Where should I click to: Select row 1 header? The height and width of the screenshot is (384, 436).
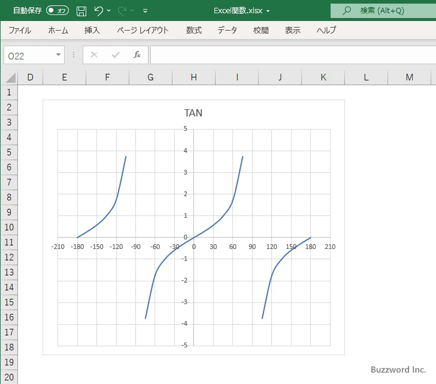[x=9, y=92]
